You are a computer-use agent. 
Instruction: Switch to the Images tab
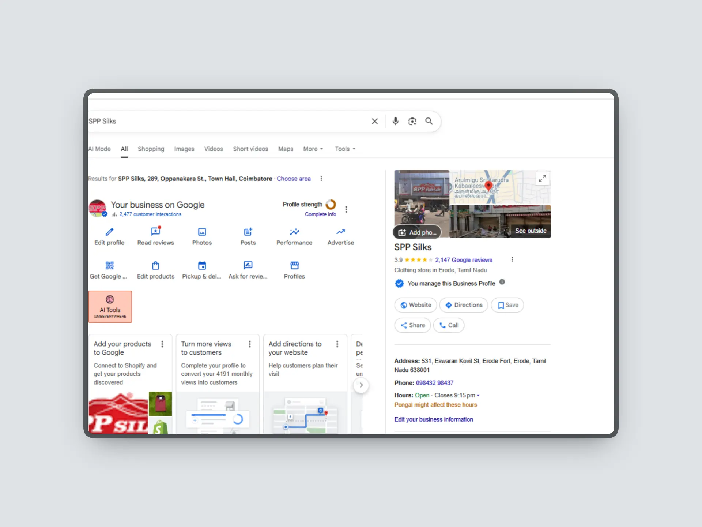(184, 149)
